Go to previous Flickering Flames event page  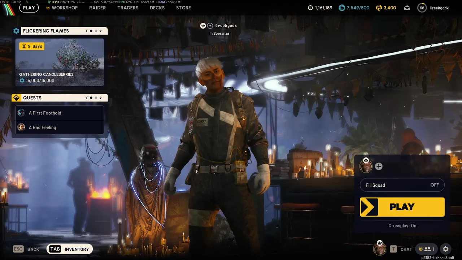tap(87, 31)
